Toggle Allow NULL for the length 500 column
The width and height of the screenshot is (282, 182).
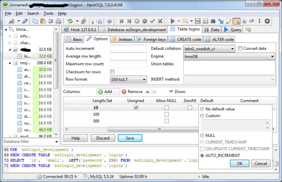point(166,121)
